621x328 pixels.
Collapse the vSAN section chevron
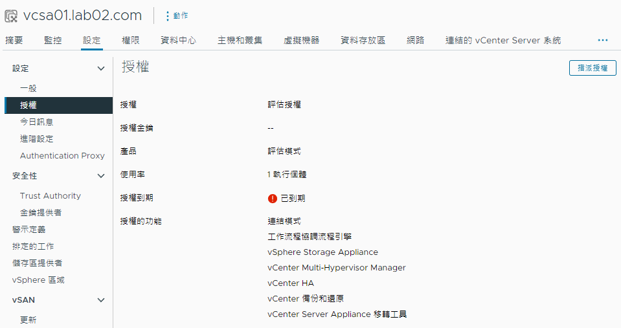click(101, 300)
